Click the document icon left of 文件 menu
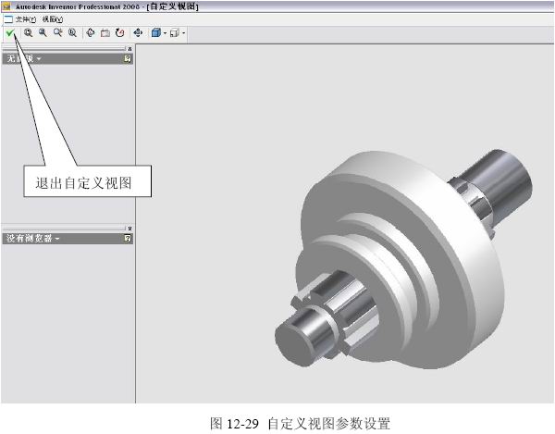Screen dimensions: 555x434 click(x=8, y=19)
